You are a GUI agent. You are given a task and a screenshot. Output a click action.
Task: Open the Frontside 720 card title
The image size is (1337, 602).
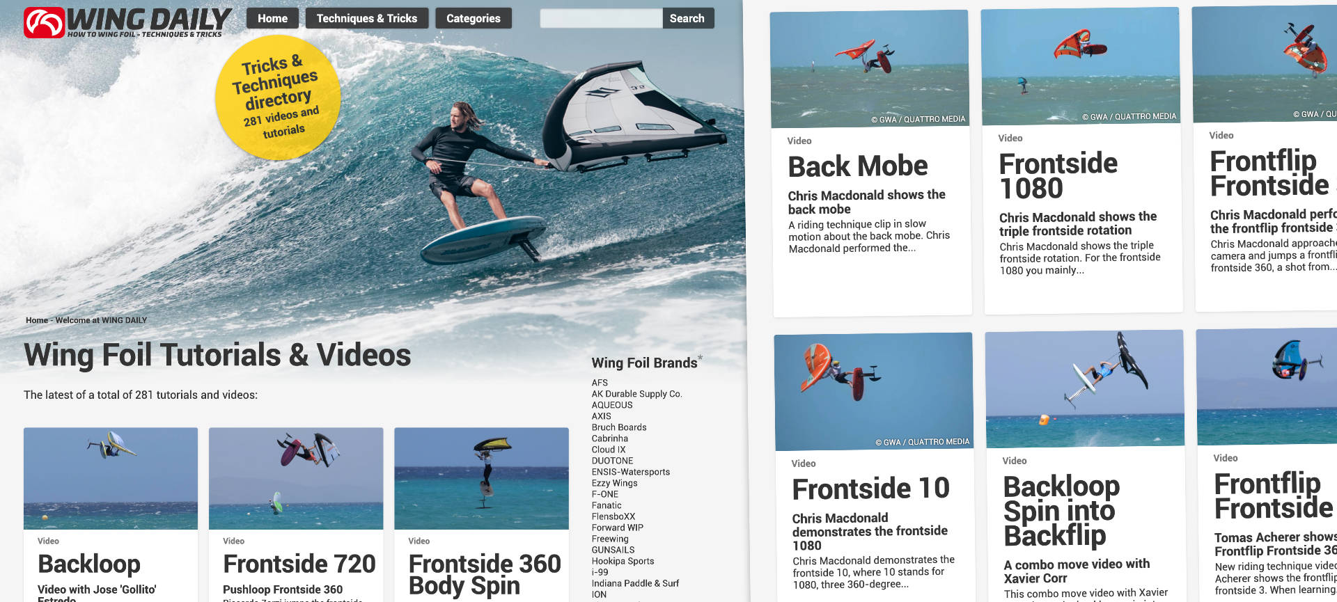299,563
